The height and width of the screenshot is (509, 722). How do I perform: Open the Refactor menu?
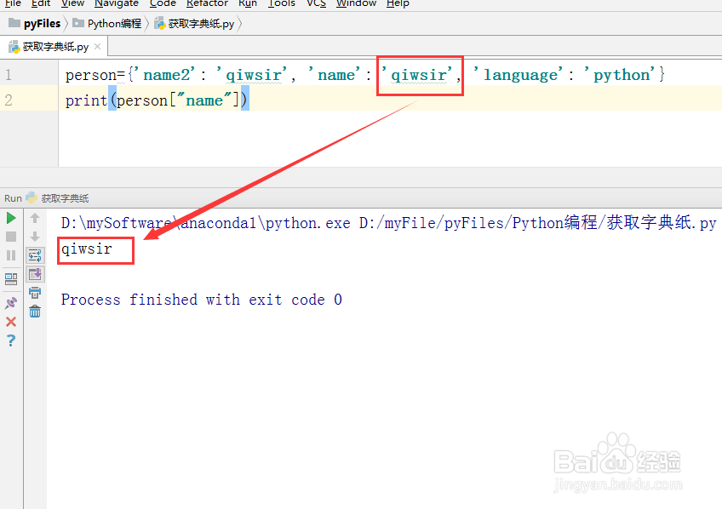click(x=207, y=3)
